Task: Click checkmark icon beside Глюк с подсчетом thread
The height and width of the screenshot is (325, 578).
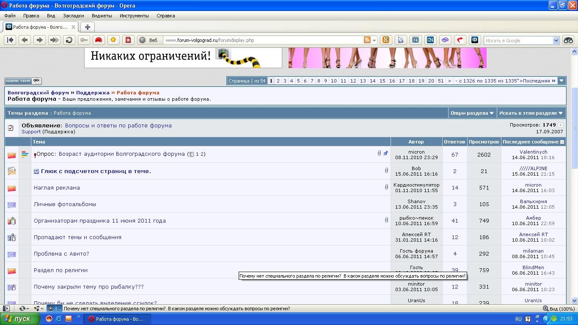Action: pyautogui.click(x=36, y=171)
